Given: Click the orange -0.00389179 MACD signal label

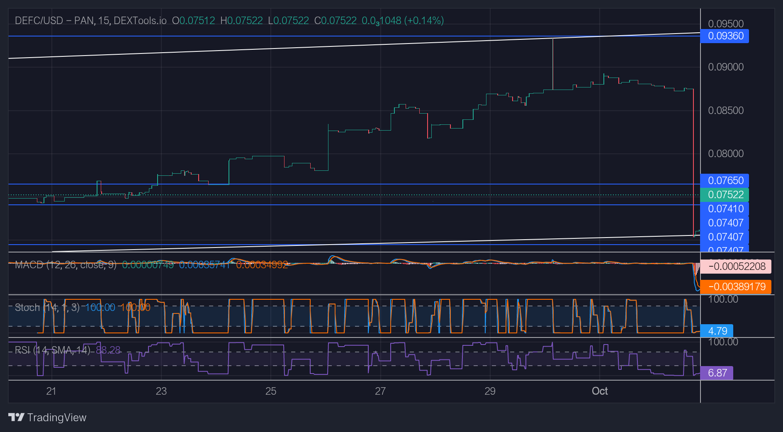Looking at the screenshot, I should 736,287.
